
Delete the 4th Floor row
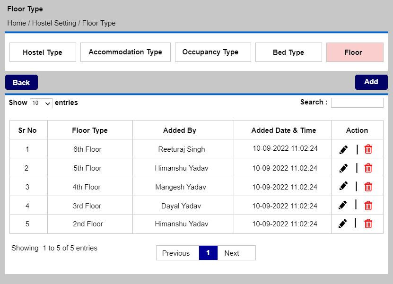point(368,187)
